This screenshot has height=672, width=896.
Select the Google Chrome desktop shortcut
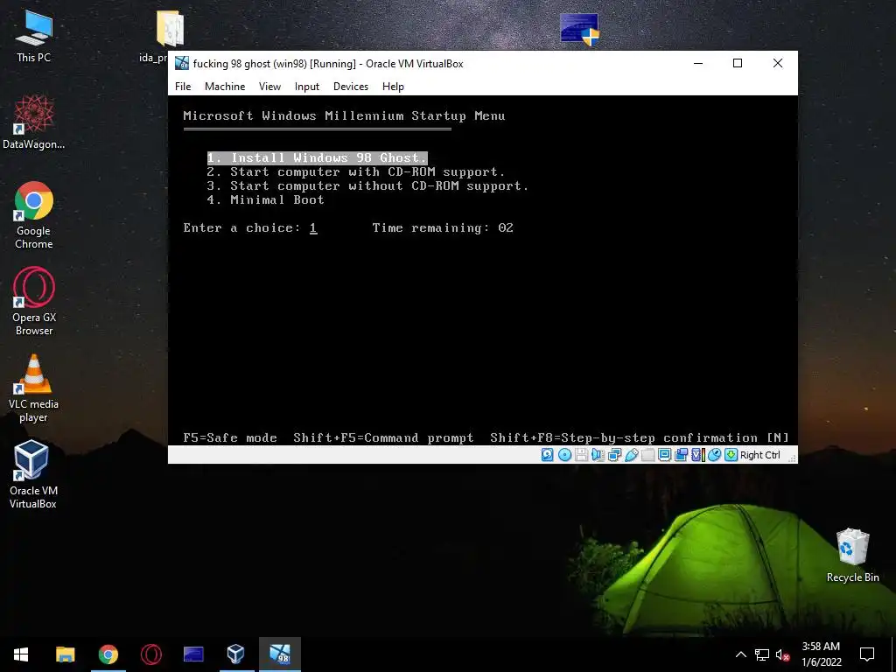click(x=34, y=215)
